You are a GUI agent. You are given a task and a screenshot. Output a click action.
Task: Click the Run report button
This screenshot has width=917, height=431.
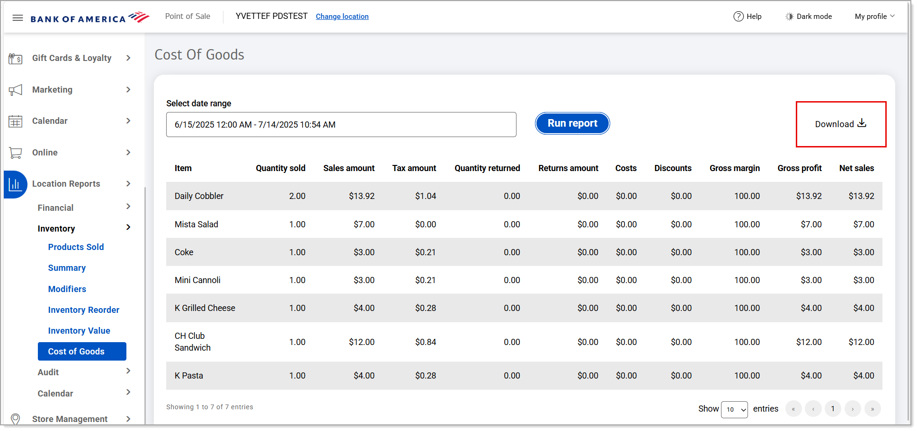[x=572, y=123]
